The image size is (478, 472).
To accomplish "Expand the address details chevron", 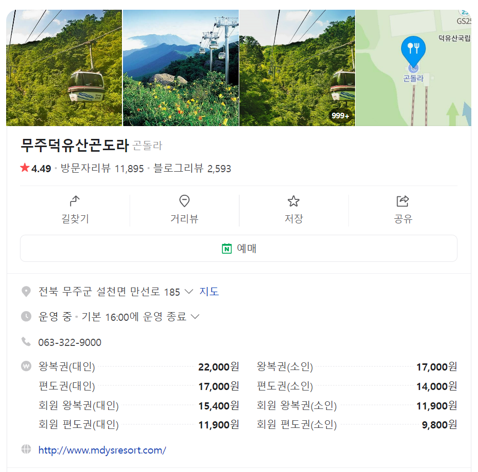I will click(189, 292).
